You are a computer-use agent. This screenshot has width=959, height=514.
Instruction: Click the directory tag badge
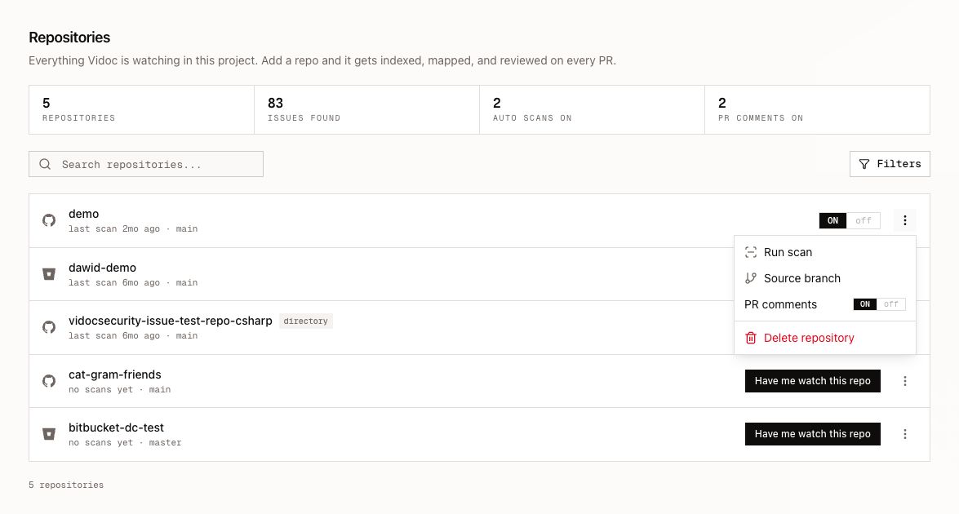coord(306,321)
